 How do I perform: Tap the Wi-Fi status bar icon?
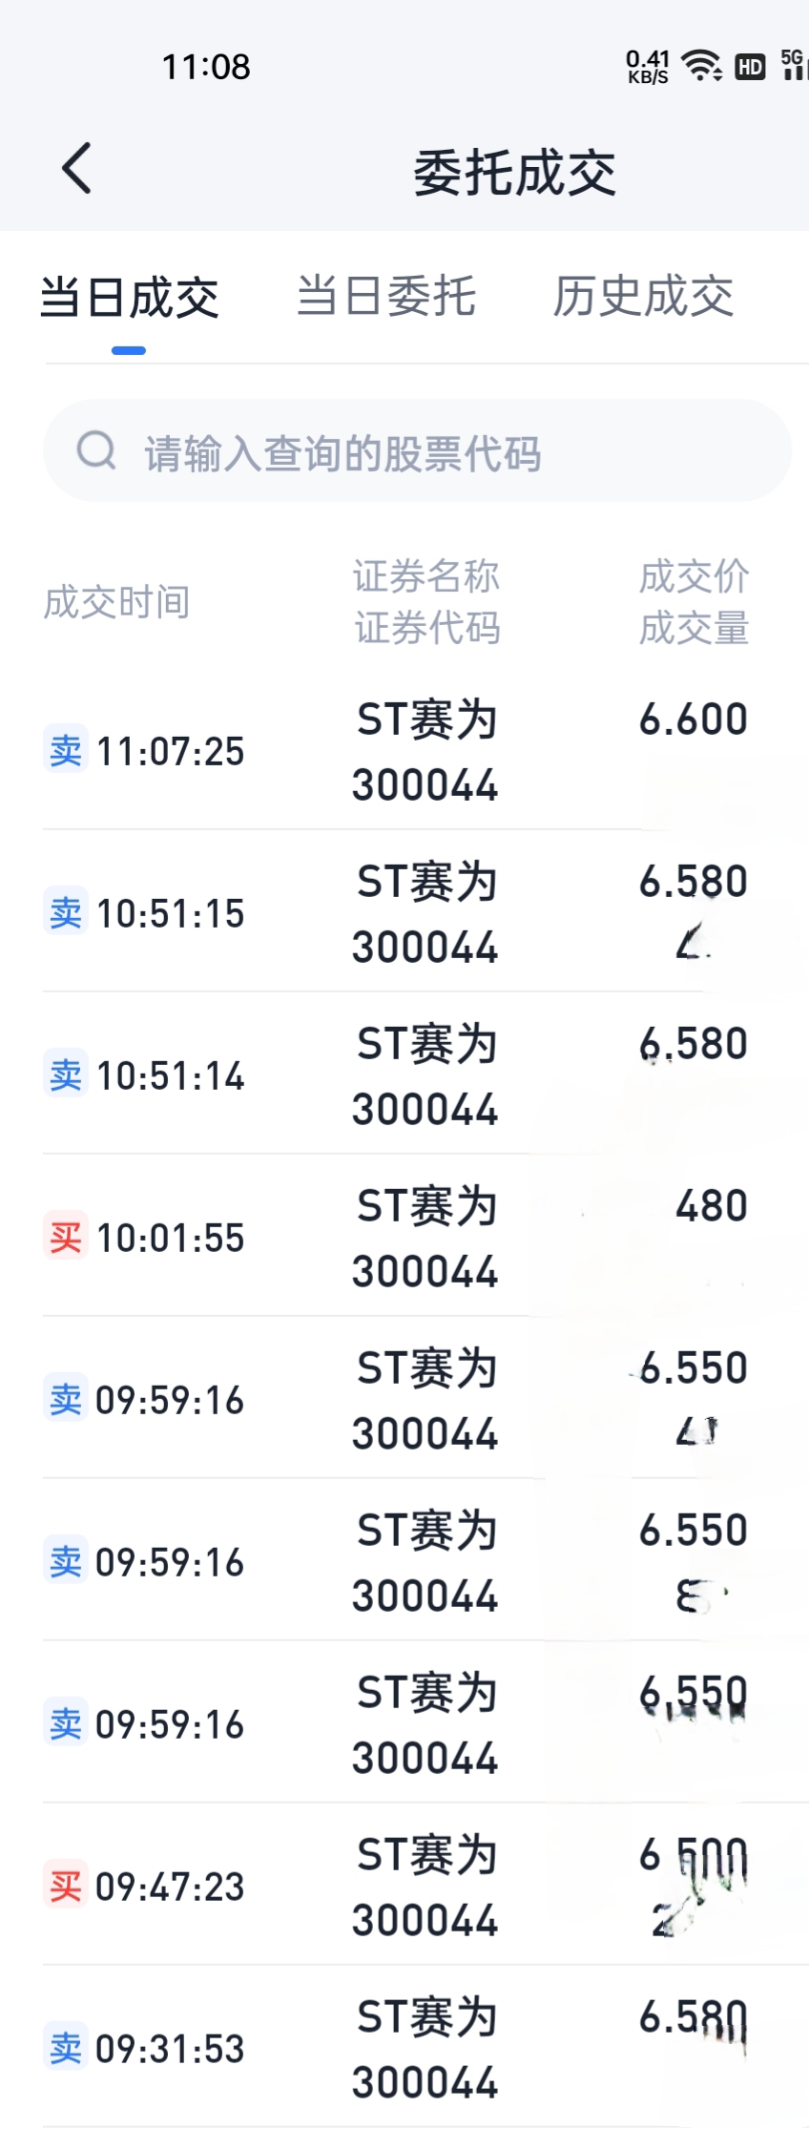(702, 66)
